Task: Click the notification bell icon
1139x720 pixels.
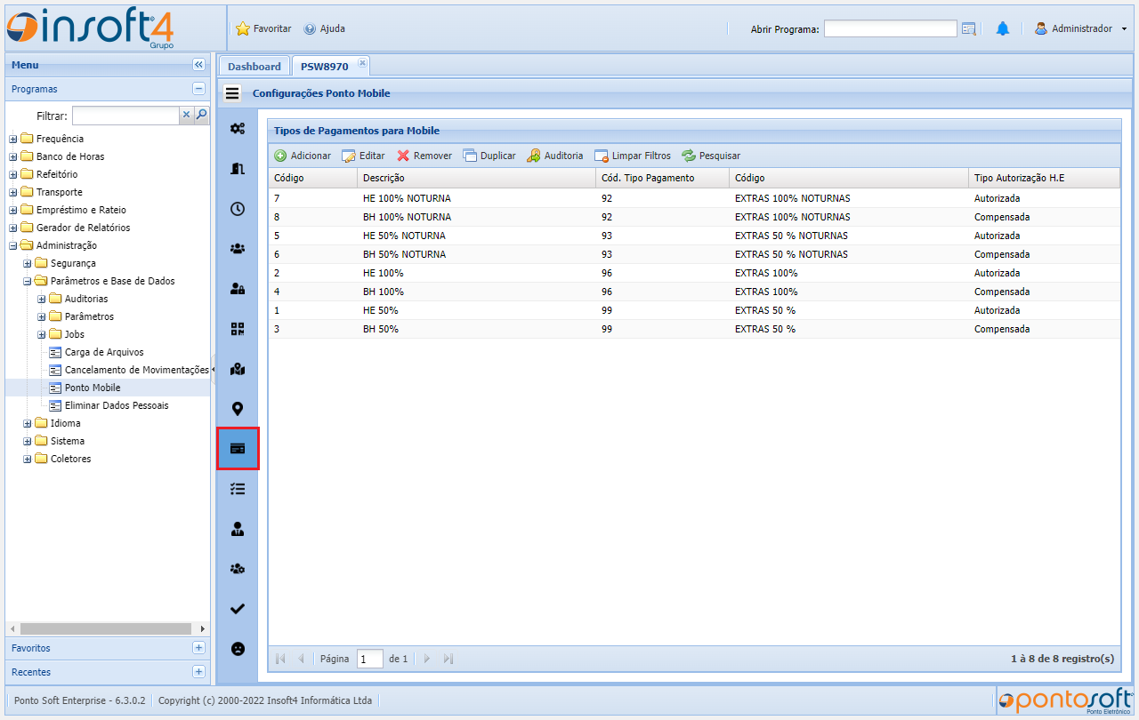Action: 1003,29
